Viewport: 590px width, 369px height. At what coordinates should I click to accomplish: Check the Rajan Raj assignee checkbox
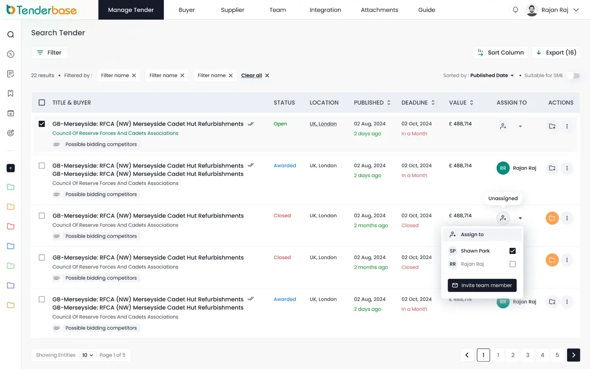(x=512, y=264)
